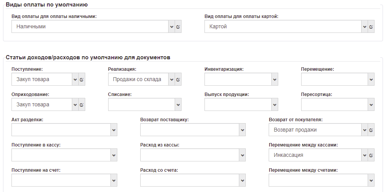Expand the Инвентаризация dropdown arrow

(274, 80)
